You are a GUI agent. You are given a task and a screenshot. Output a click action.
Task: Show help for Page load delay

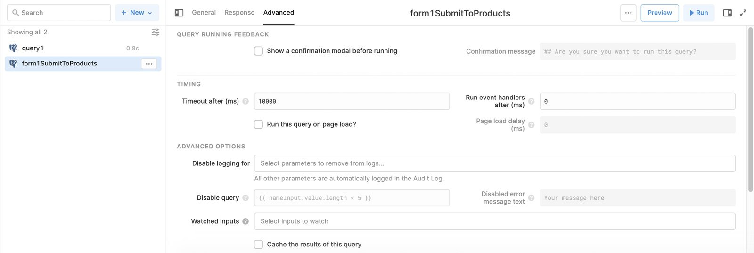coord(531,125)
